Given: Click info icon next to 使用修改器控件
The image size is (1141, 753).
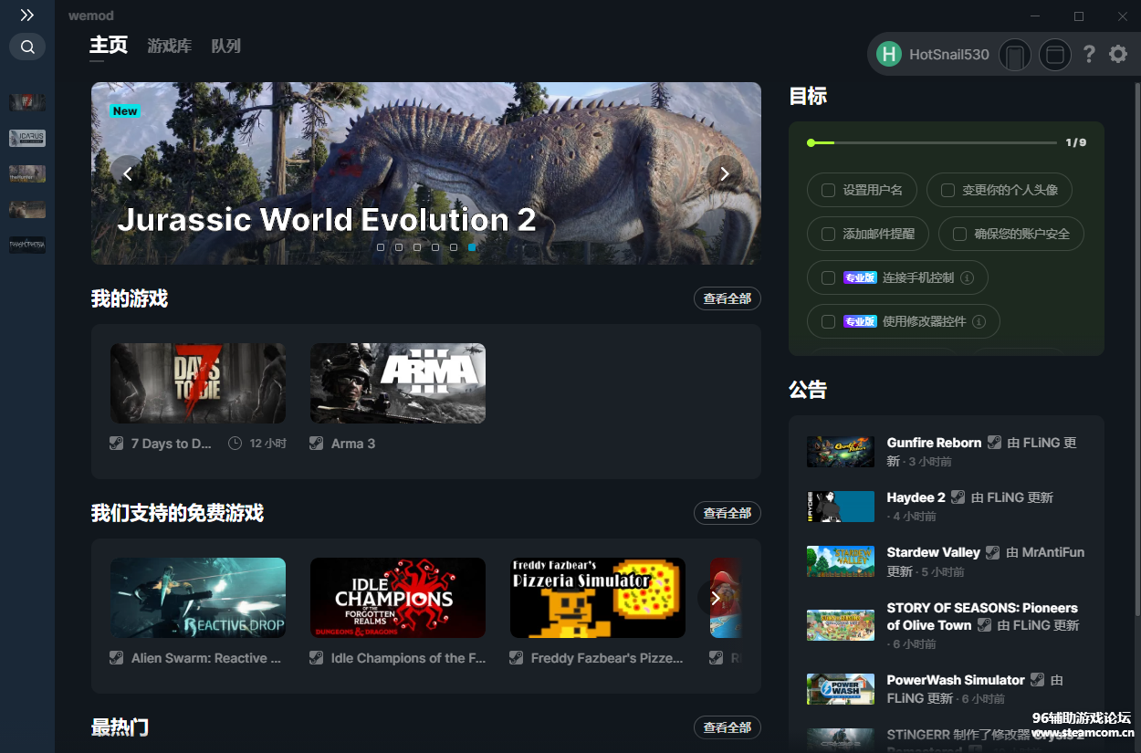Looking at the screenshot, I should tap(979, 321).
